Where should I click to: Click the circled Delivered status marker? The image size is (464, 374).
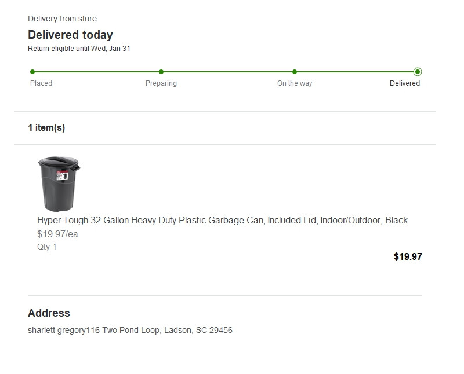[x=418, y=72]
